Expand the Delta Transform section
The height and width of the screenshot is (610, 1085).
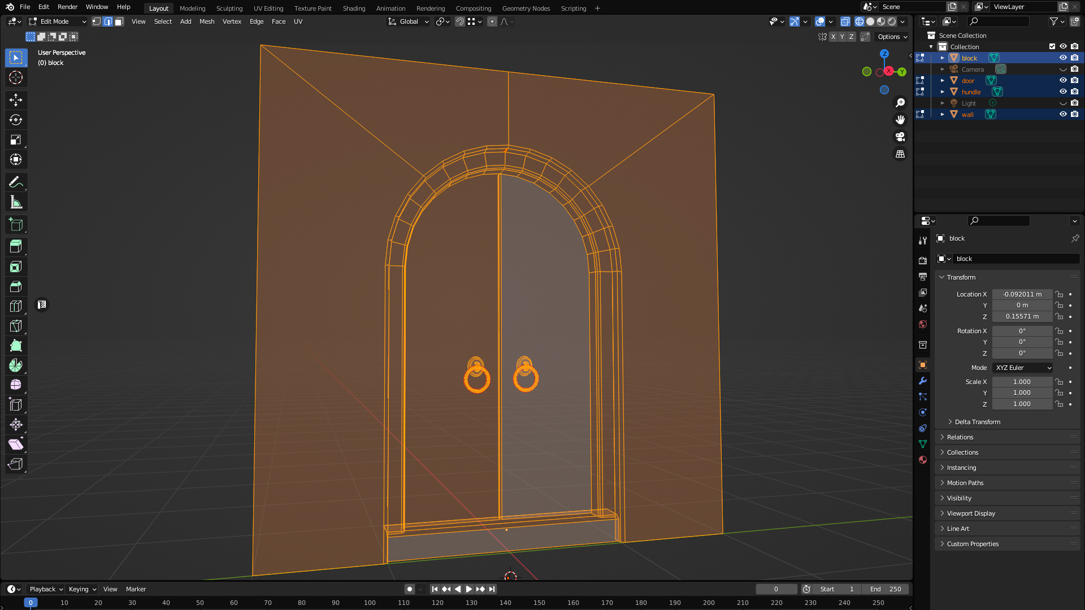(977, 422)
